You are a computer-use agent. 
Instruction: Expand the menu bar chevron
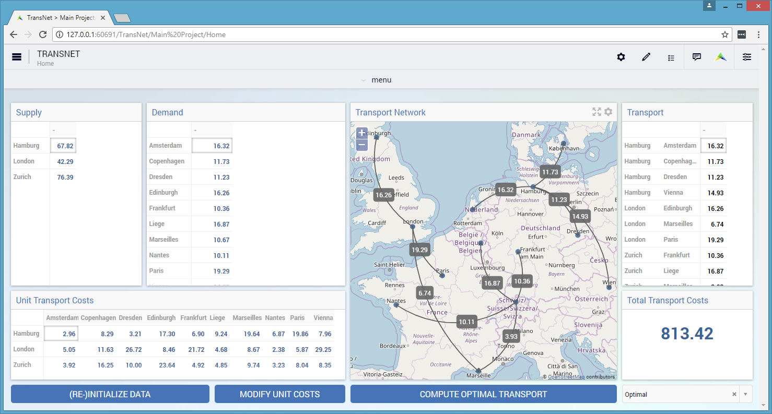point(364,80)
